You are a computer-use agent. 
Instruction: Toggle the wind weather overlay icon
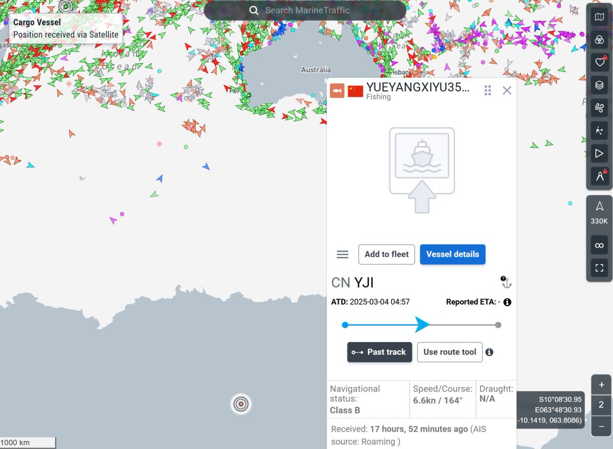[599, 107]
